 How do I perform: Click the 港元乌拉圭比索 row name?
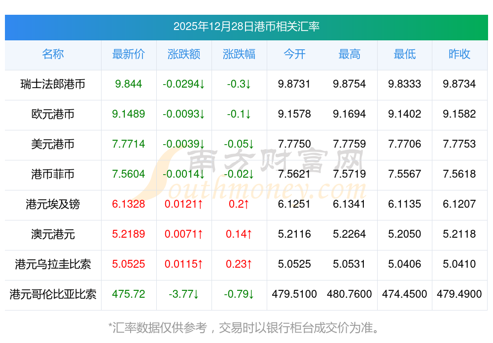click(53, 264)
